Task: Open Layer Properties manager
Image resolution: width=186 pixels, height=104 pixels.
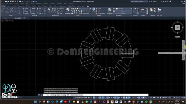Action: (68, 11)
